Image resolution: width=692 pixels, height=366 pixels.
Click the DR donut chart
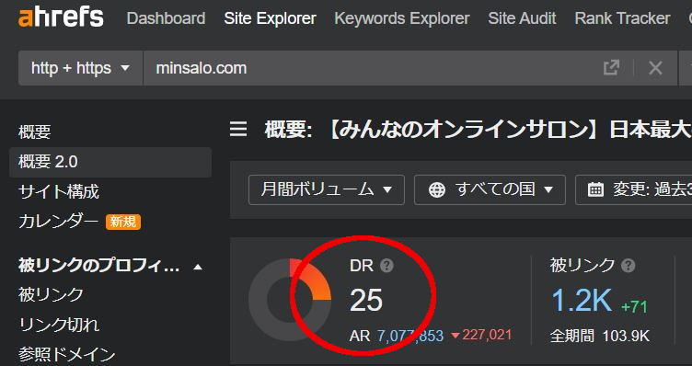pos(290,300)
